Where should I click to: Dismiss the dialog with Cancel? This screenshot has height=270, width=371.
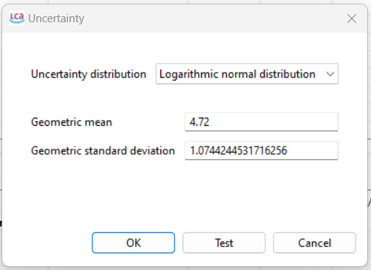pyautogui.click(x=315, y=243)
